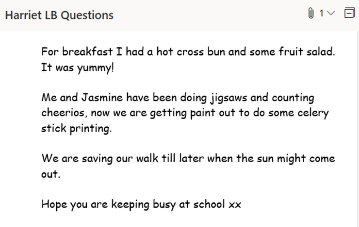This screenshot has height=227, width=359.
Task: Click the words fruit salad
Action: 307,52
